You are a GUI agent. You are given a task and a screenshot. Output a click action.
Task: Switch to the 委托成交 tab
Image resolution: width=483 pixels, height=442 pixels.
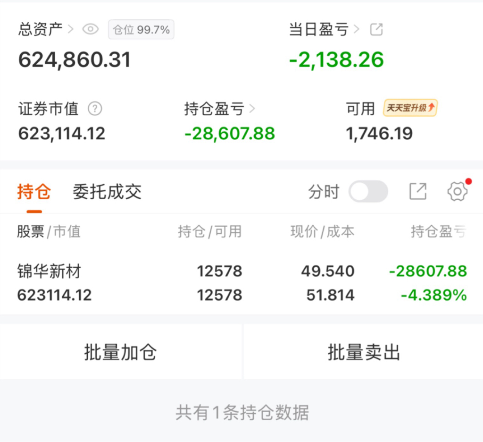[x=107, y=192]
